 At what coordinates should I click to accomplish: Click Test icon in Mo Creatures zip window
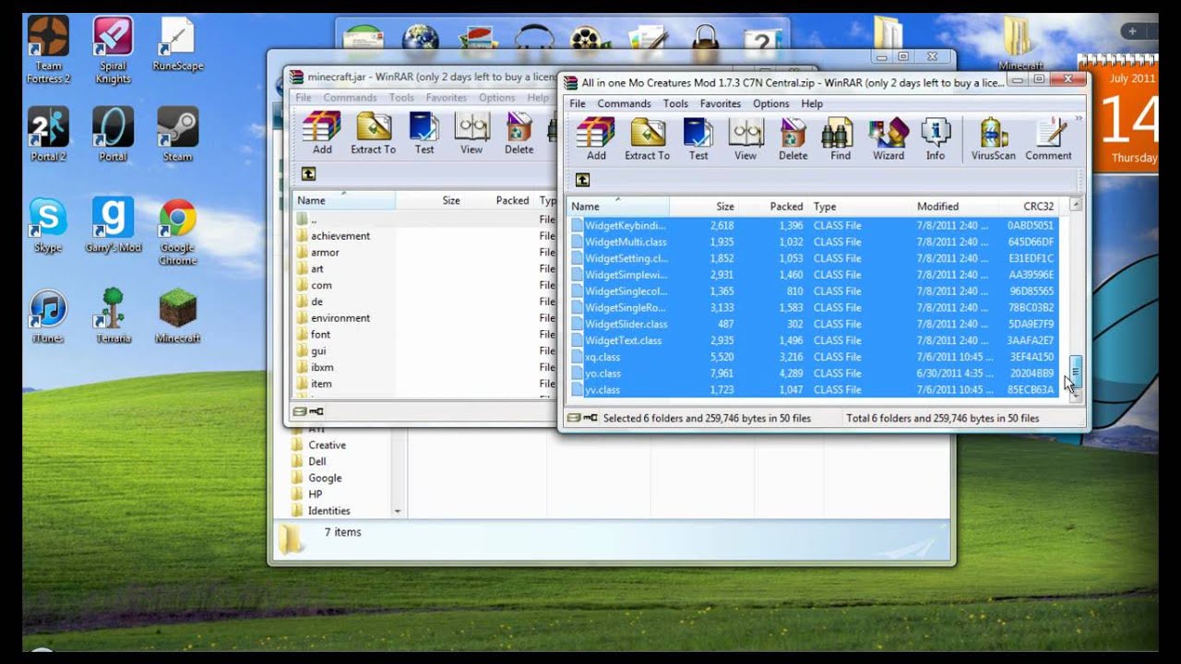coord(698,139)
